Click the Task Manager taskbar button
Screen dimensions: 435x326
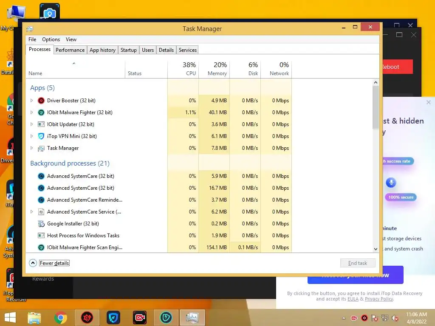pos(192,318)
